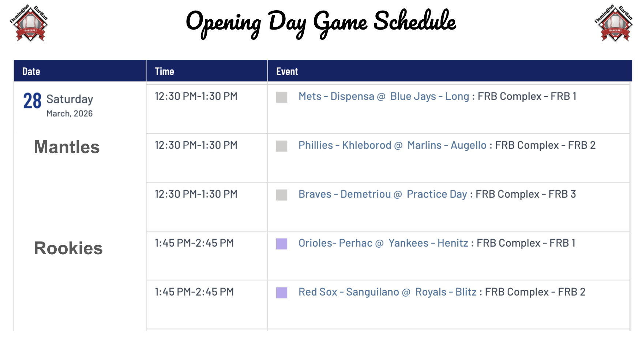This screenshot has width=638, height=358.
Task: Open the Mets - Dispensa team link
Action: point(336,96)
